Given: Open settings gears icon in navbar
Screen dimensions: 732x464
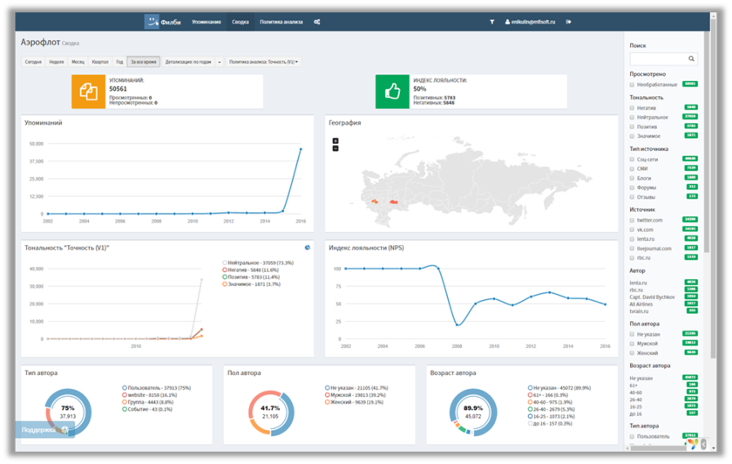Looking at the screenshot, I should pyautogui.click(x=317, y=22).
